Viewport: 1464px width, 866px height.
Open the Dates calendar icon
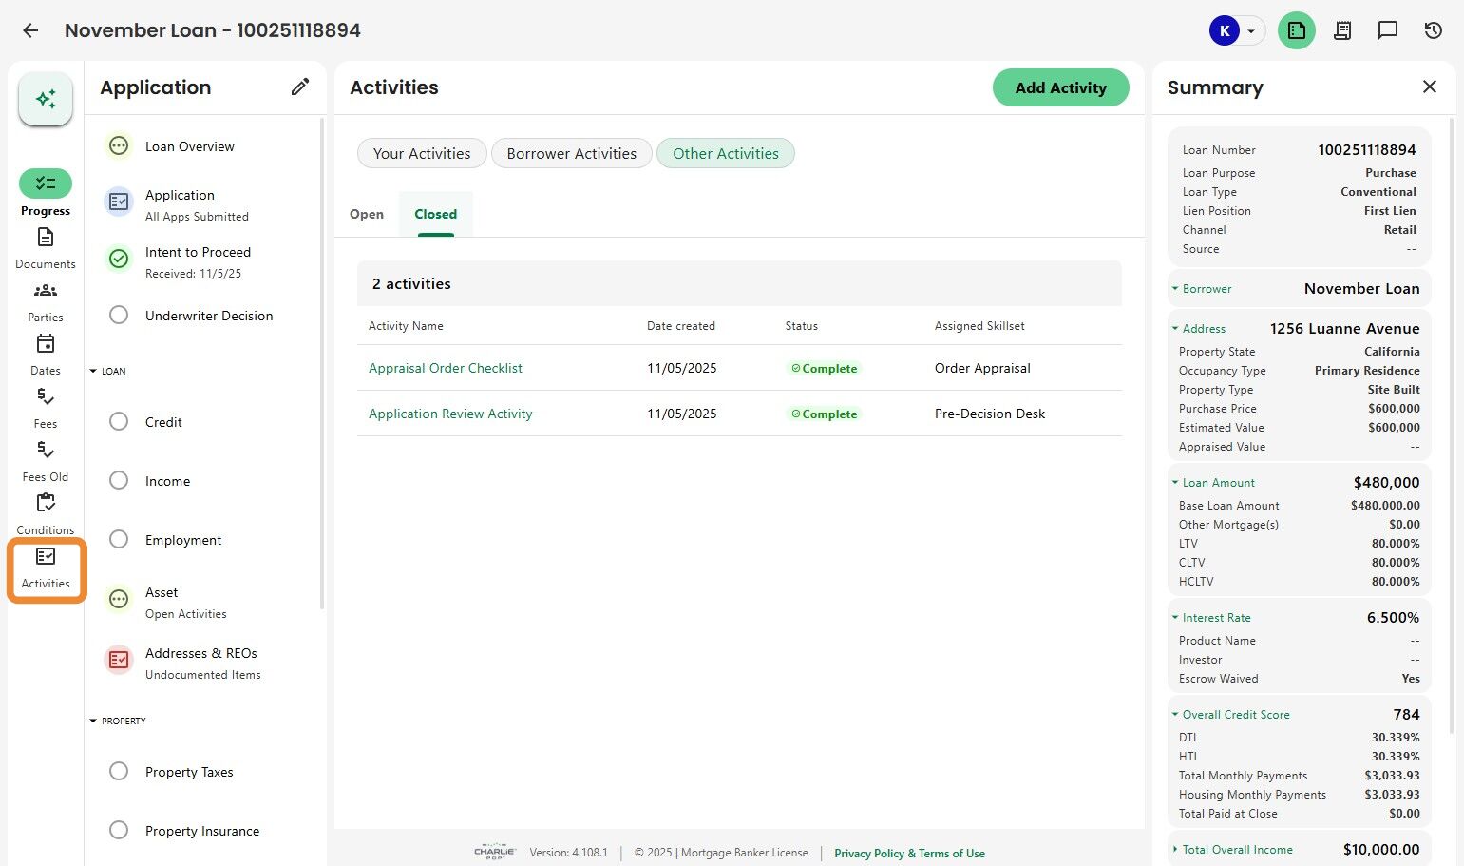tap(46, 344)
